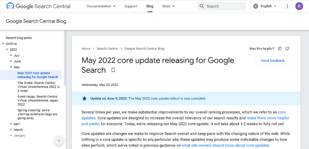Screen dimensions: 309x149
Task: Bookmark the May 2022 core update article
Action: click(x=113, y=70)
